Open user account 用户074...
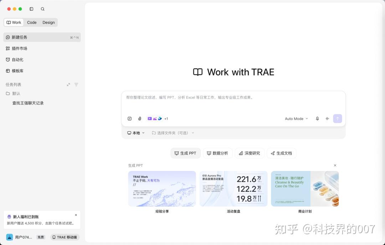This screenshot has height=245, width=385. [x=24, y=238]
